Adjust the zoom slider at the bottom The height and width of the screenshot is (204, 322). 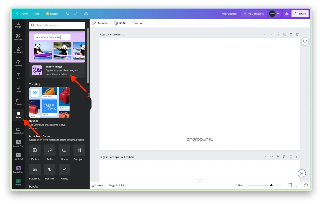coord(271,185)
